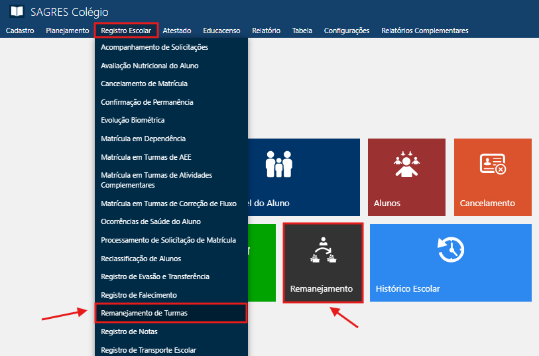The image size is (539, 356).
Task: Expand the Relatório menu
Action: pos(266,30)
